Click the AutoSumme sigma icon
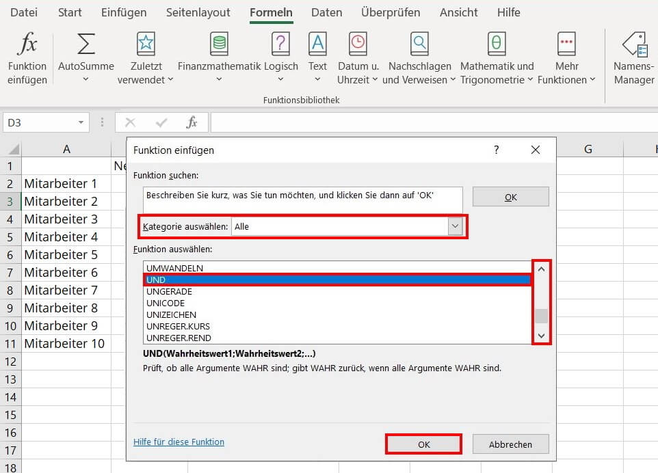The height and width of the screenshot is (473, 658). (86, 44)
